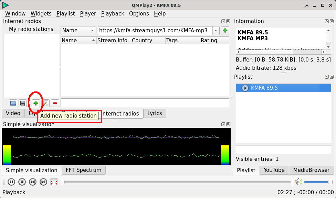Stop playback
The image size is (336, 198).
[x=22, y=182]
